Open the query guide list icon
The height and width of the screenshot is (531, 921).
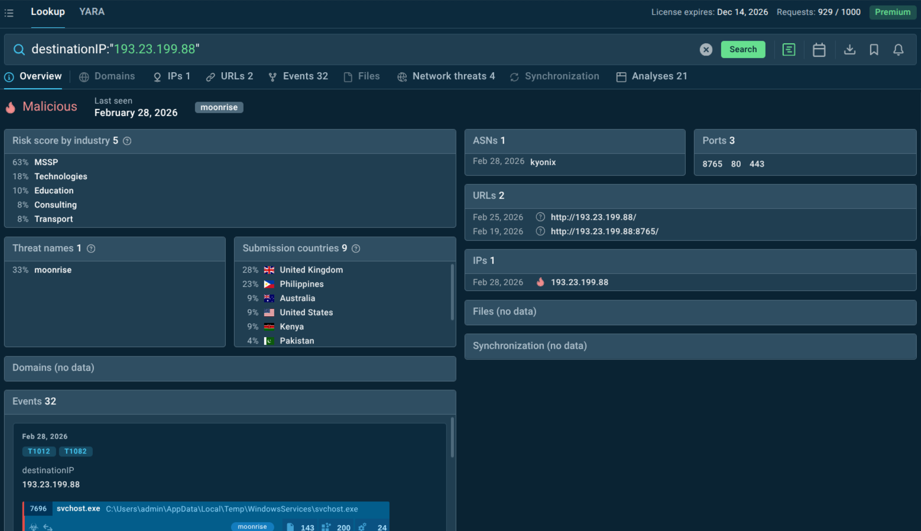coord(789,50)
